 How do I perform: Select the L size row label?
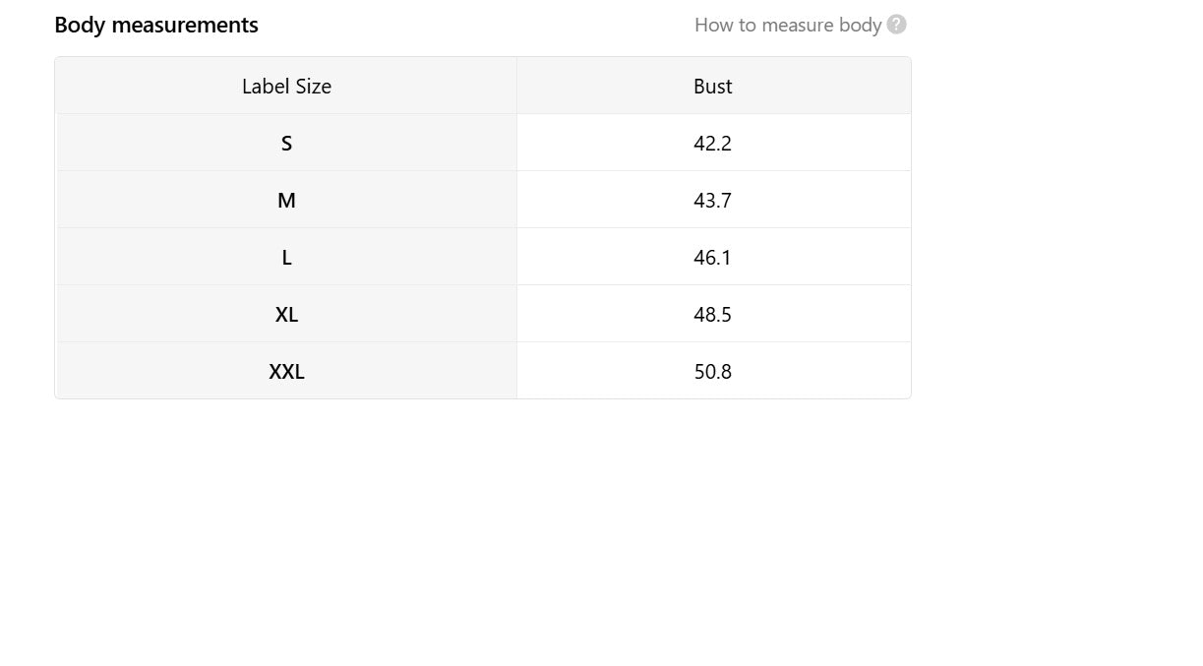click(286, 258)
